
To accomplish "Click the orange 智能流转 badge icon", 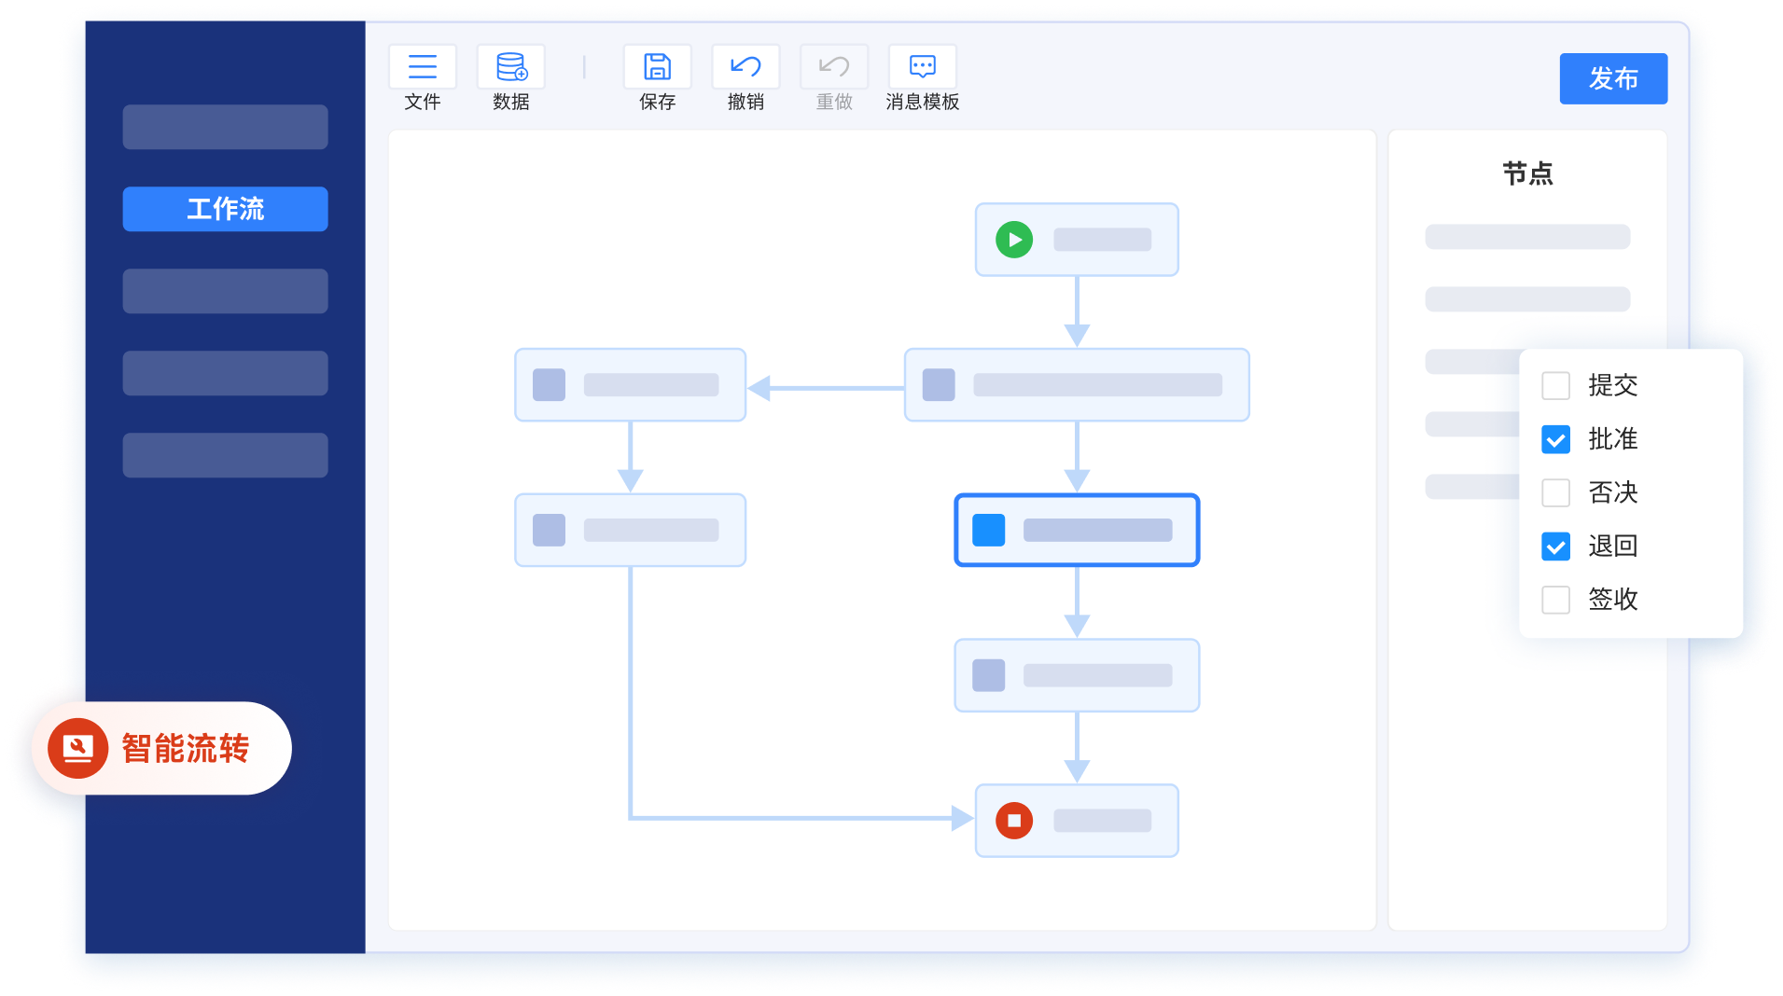I will 78,748.
